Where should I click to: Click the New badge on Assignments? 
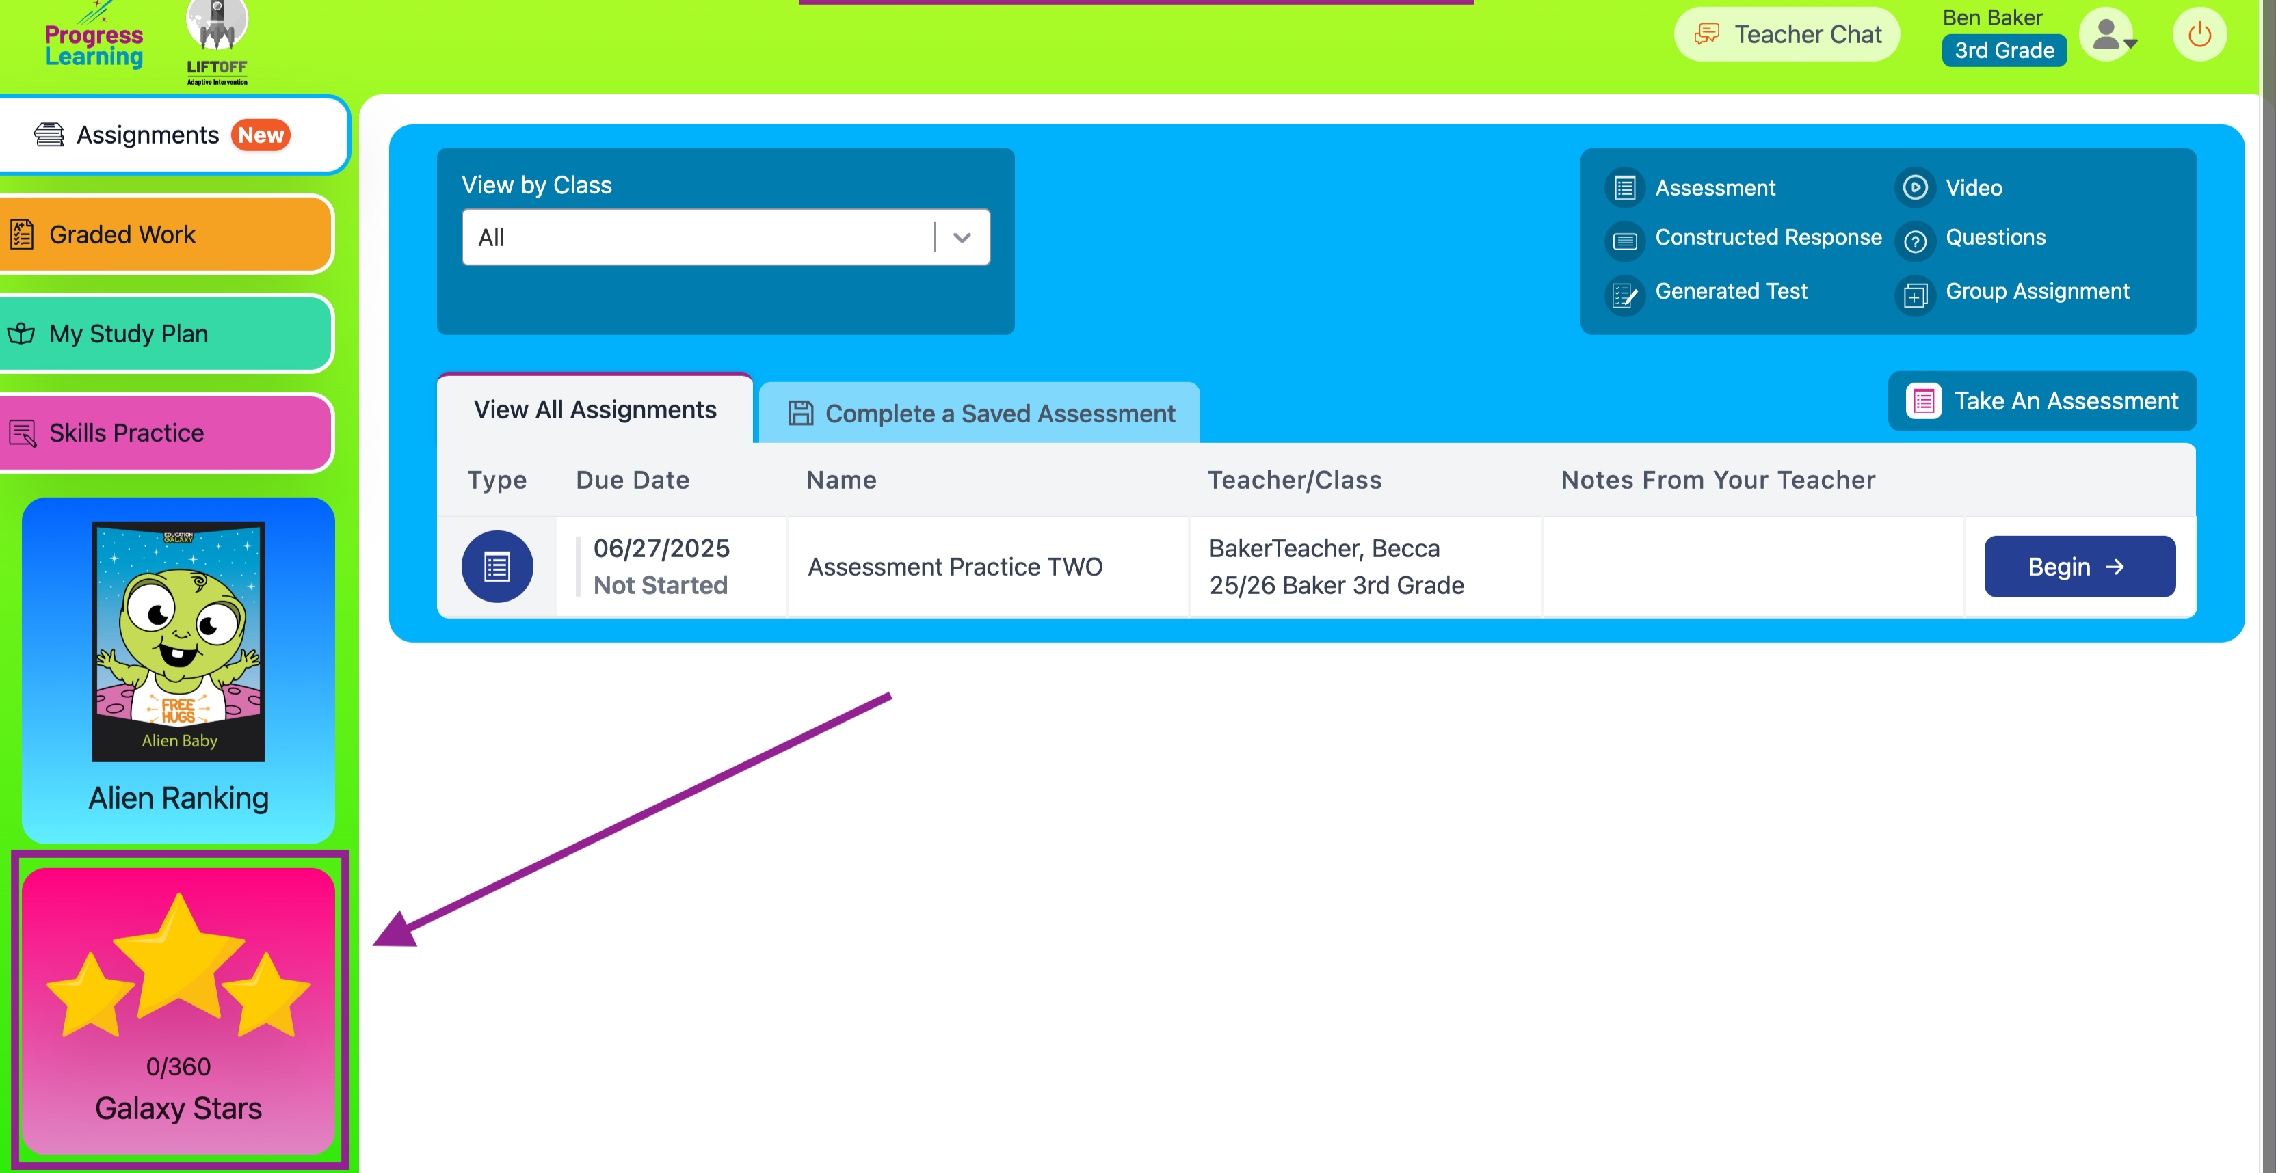tap(261, 135)
